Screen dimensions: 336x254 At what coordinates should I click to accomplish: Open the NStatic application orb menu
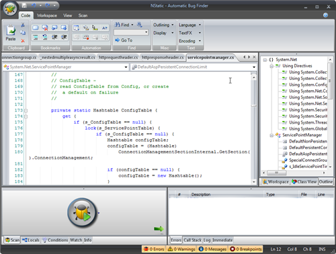(10, 9)
